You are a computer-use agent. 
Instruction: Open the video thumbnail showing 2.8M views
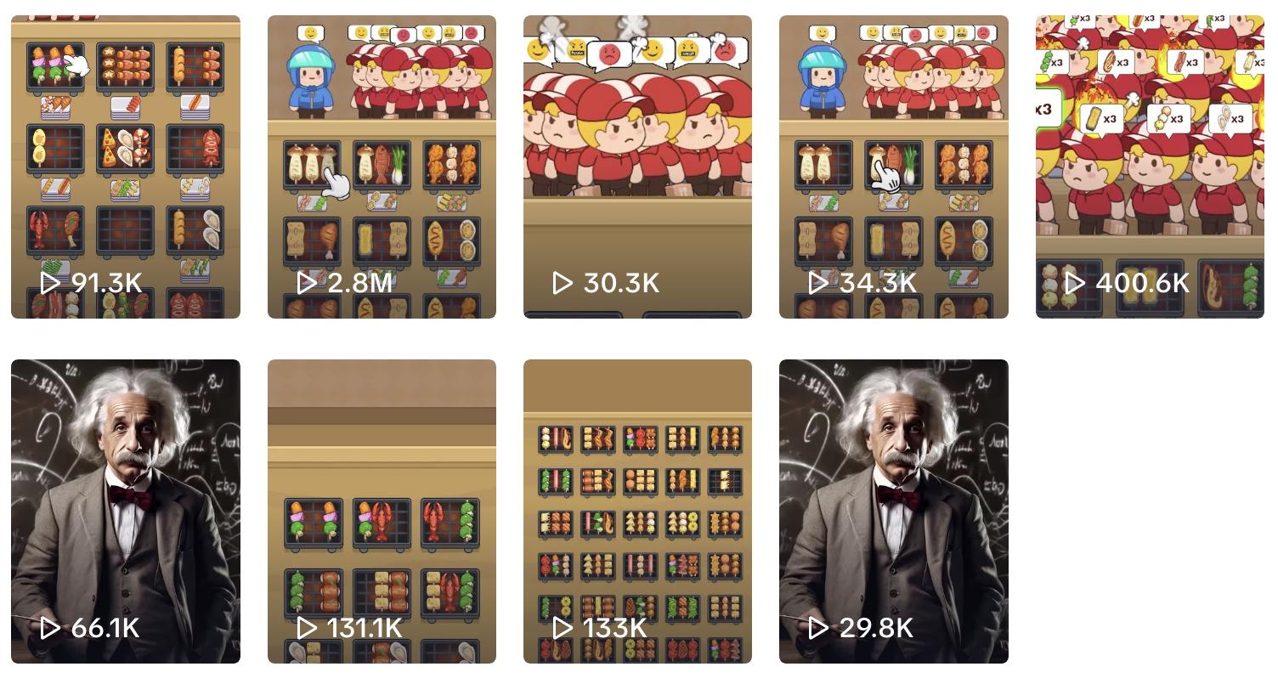pos(382,167)
